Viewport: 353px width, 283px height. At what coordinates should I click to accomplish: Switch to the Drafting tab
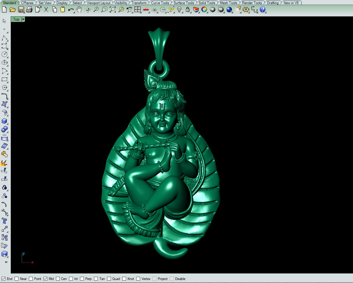pyautogui.click(x=273, y=3)
